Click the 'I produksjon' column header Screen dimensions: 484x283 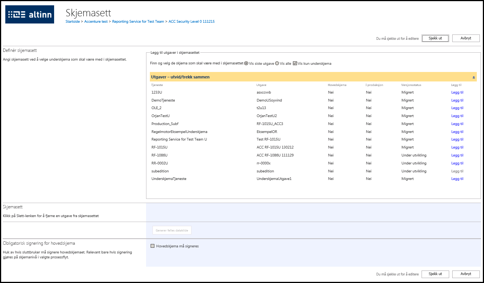[x=374, y=85]
